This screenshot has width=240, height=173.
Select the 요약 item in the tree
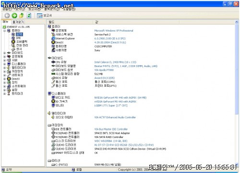[x=19, y=34]
